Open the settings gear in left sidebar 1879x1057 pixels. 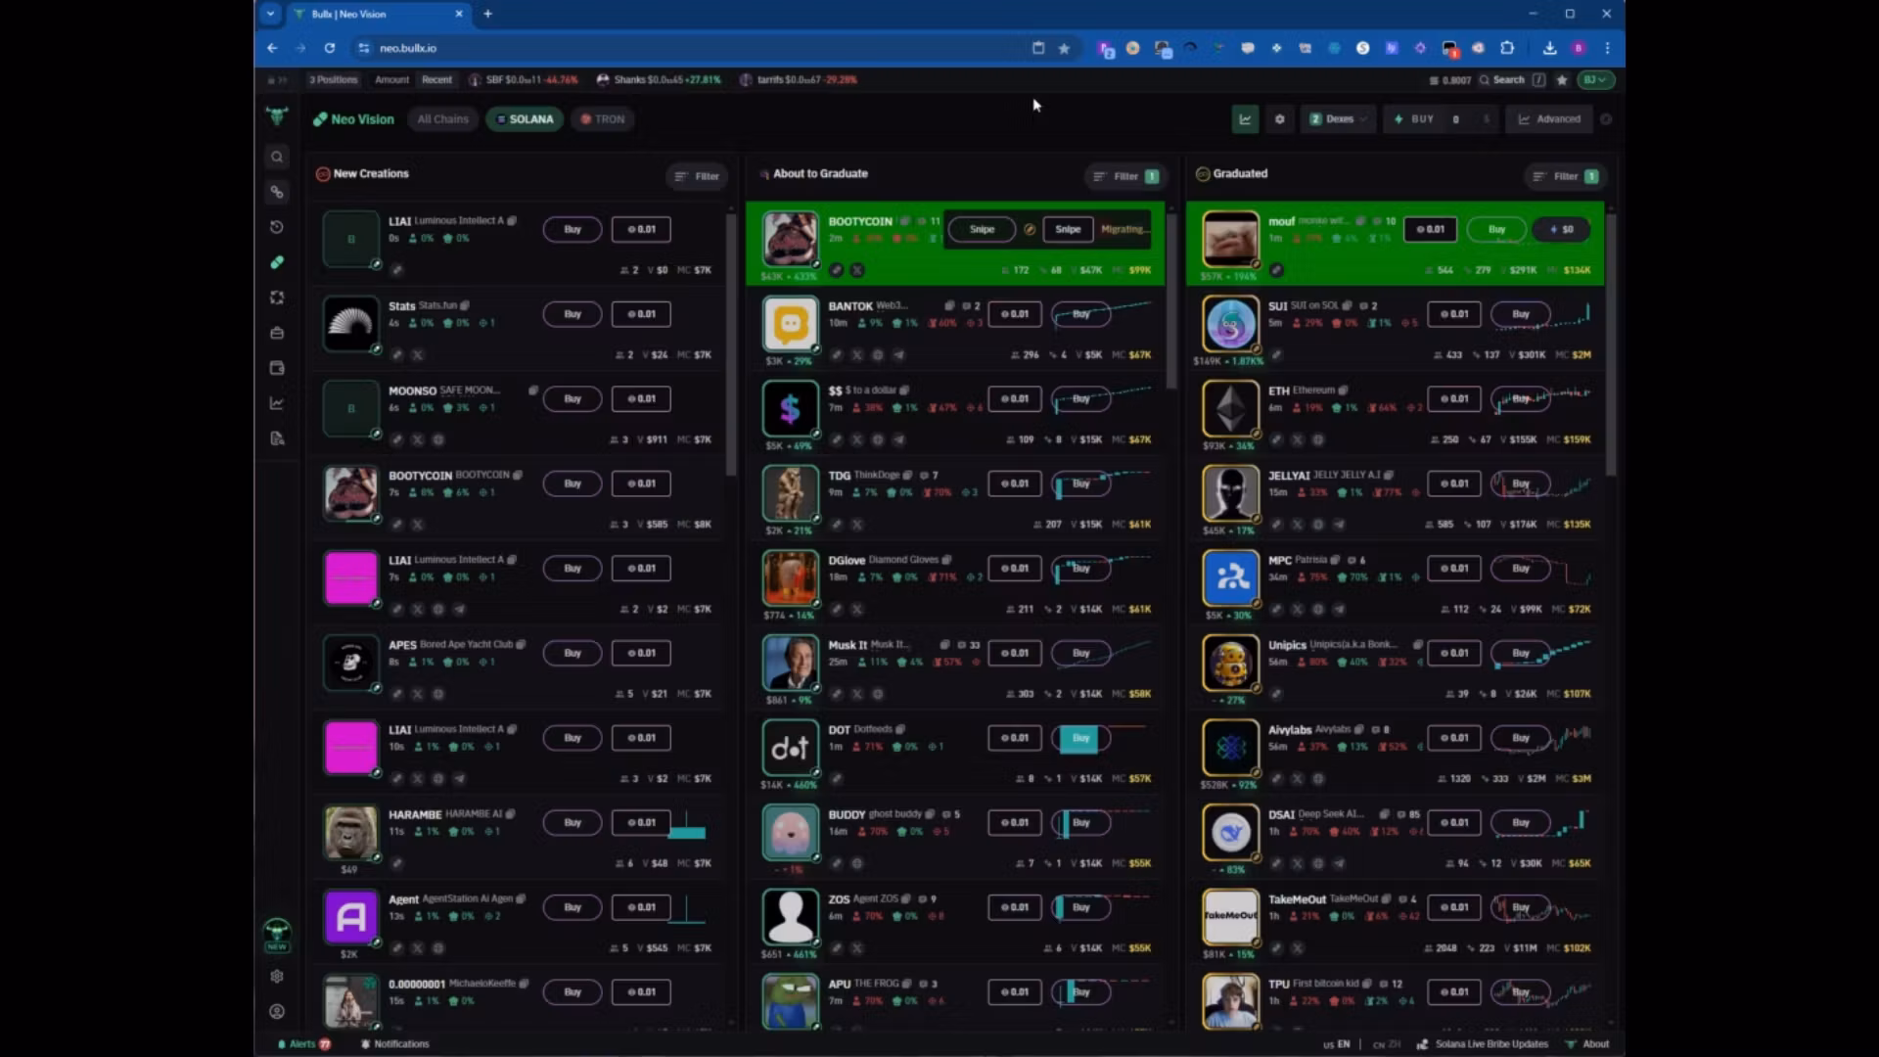click(x=277, y=976)
